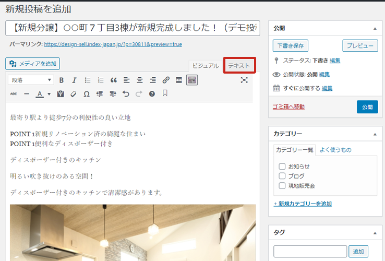Enter distraction-free fullscreen mode

[x=244, y=80]
